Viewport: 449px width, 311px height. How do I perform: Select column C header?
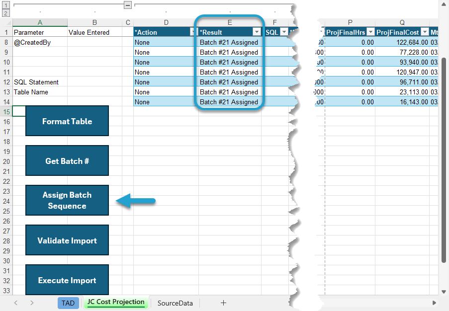point(128,22)
